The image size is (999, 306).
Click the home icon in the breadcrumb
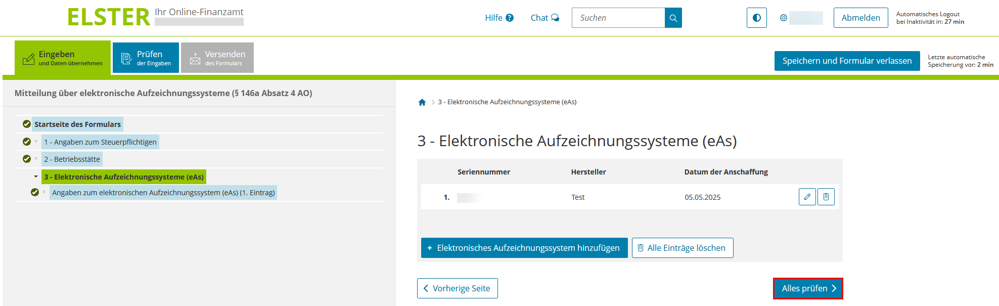click(x=422, y=102)
